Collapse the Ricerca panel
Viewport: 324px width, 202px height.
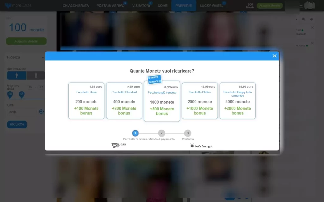pyautogui.click(x=43, y=57)
